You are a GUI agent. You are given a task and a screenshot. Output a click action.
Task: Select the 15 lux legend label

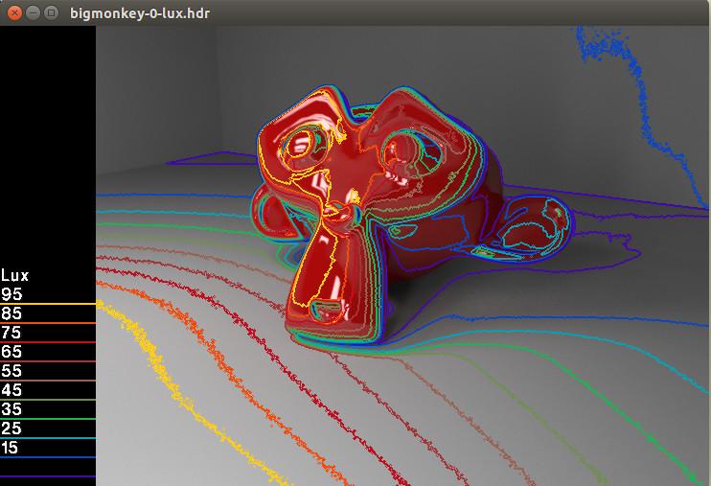11,448
